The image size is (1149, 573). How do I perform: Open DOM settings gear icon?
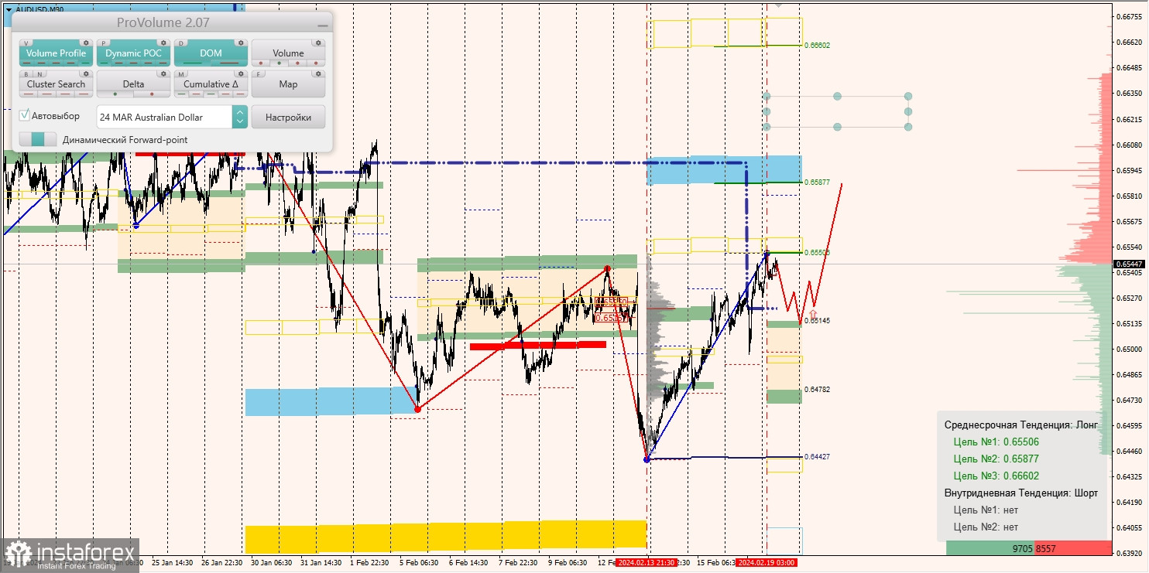(x=241, y=43)
